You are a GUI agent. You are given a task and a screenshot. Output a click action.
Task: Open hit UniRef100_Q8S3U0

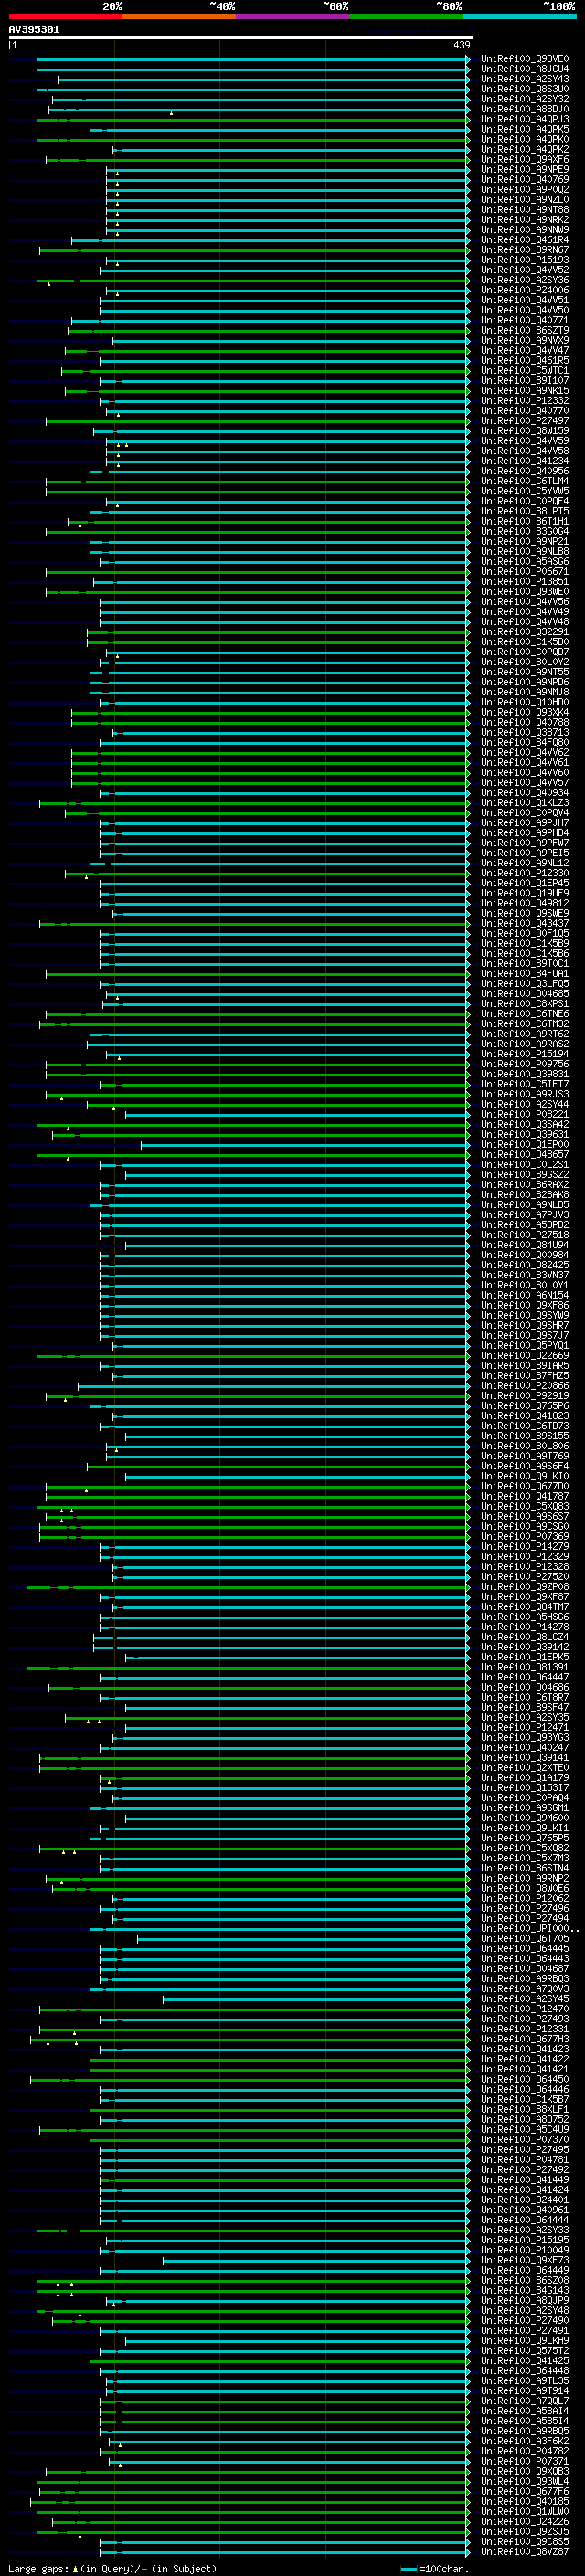pos(525,89)
